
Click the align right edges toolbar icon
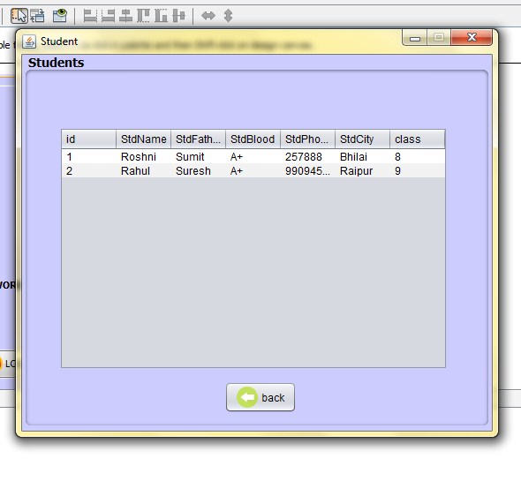(x=108, y=16)
